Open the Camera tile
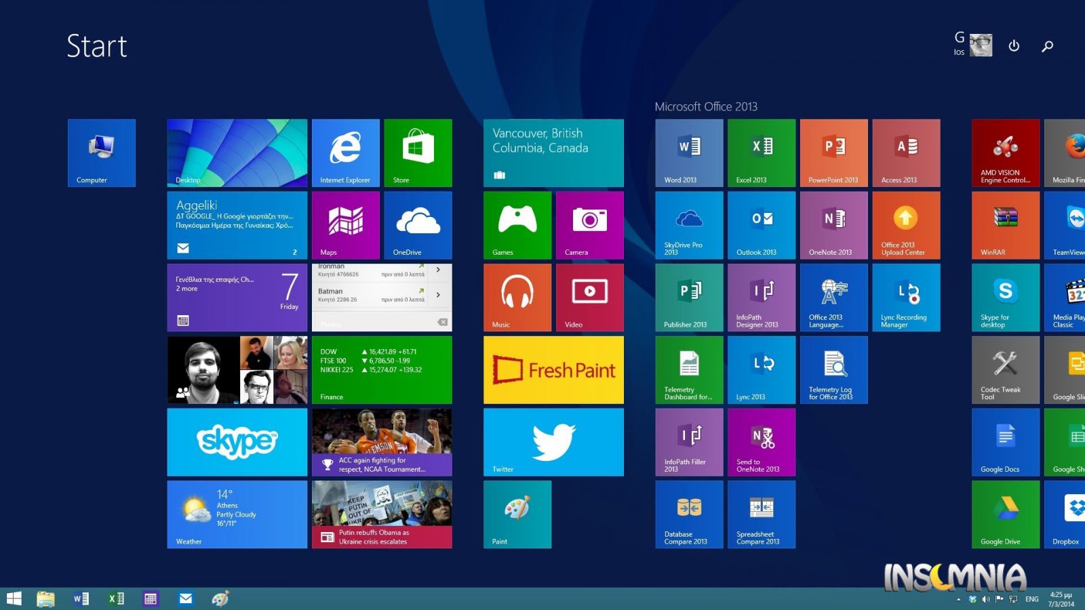Viewport: 1085px width, 610px height. (590, 225)
